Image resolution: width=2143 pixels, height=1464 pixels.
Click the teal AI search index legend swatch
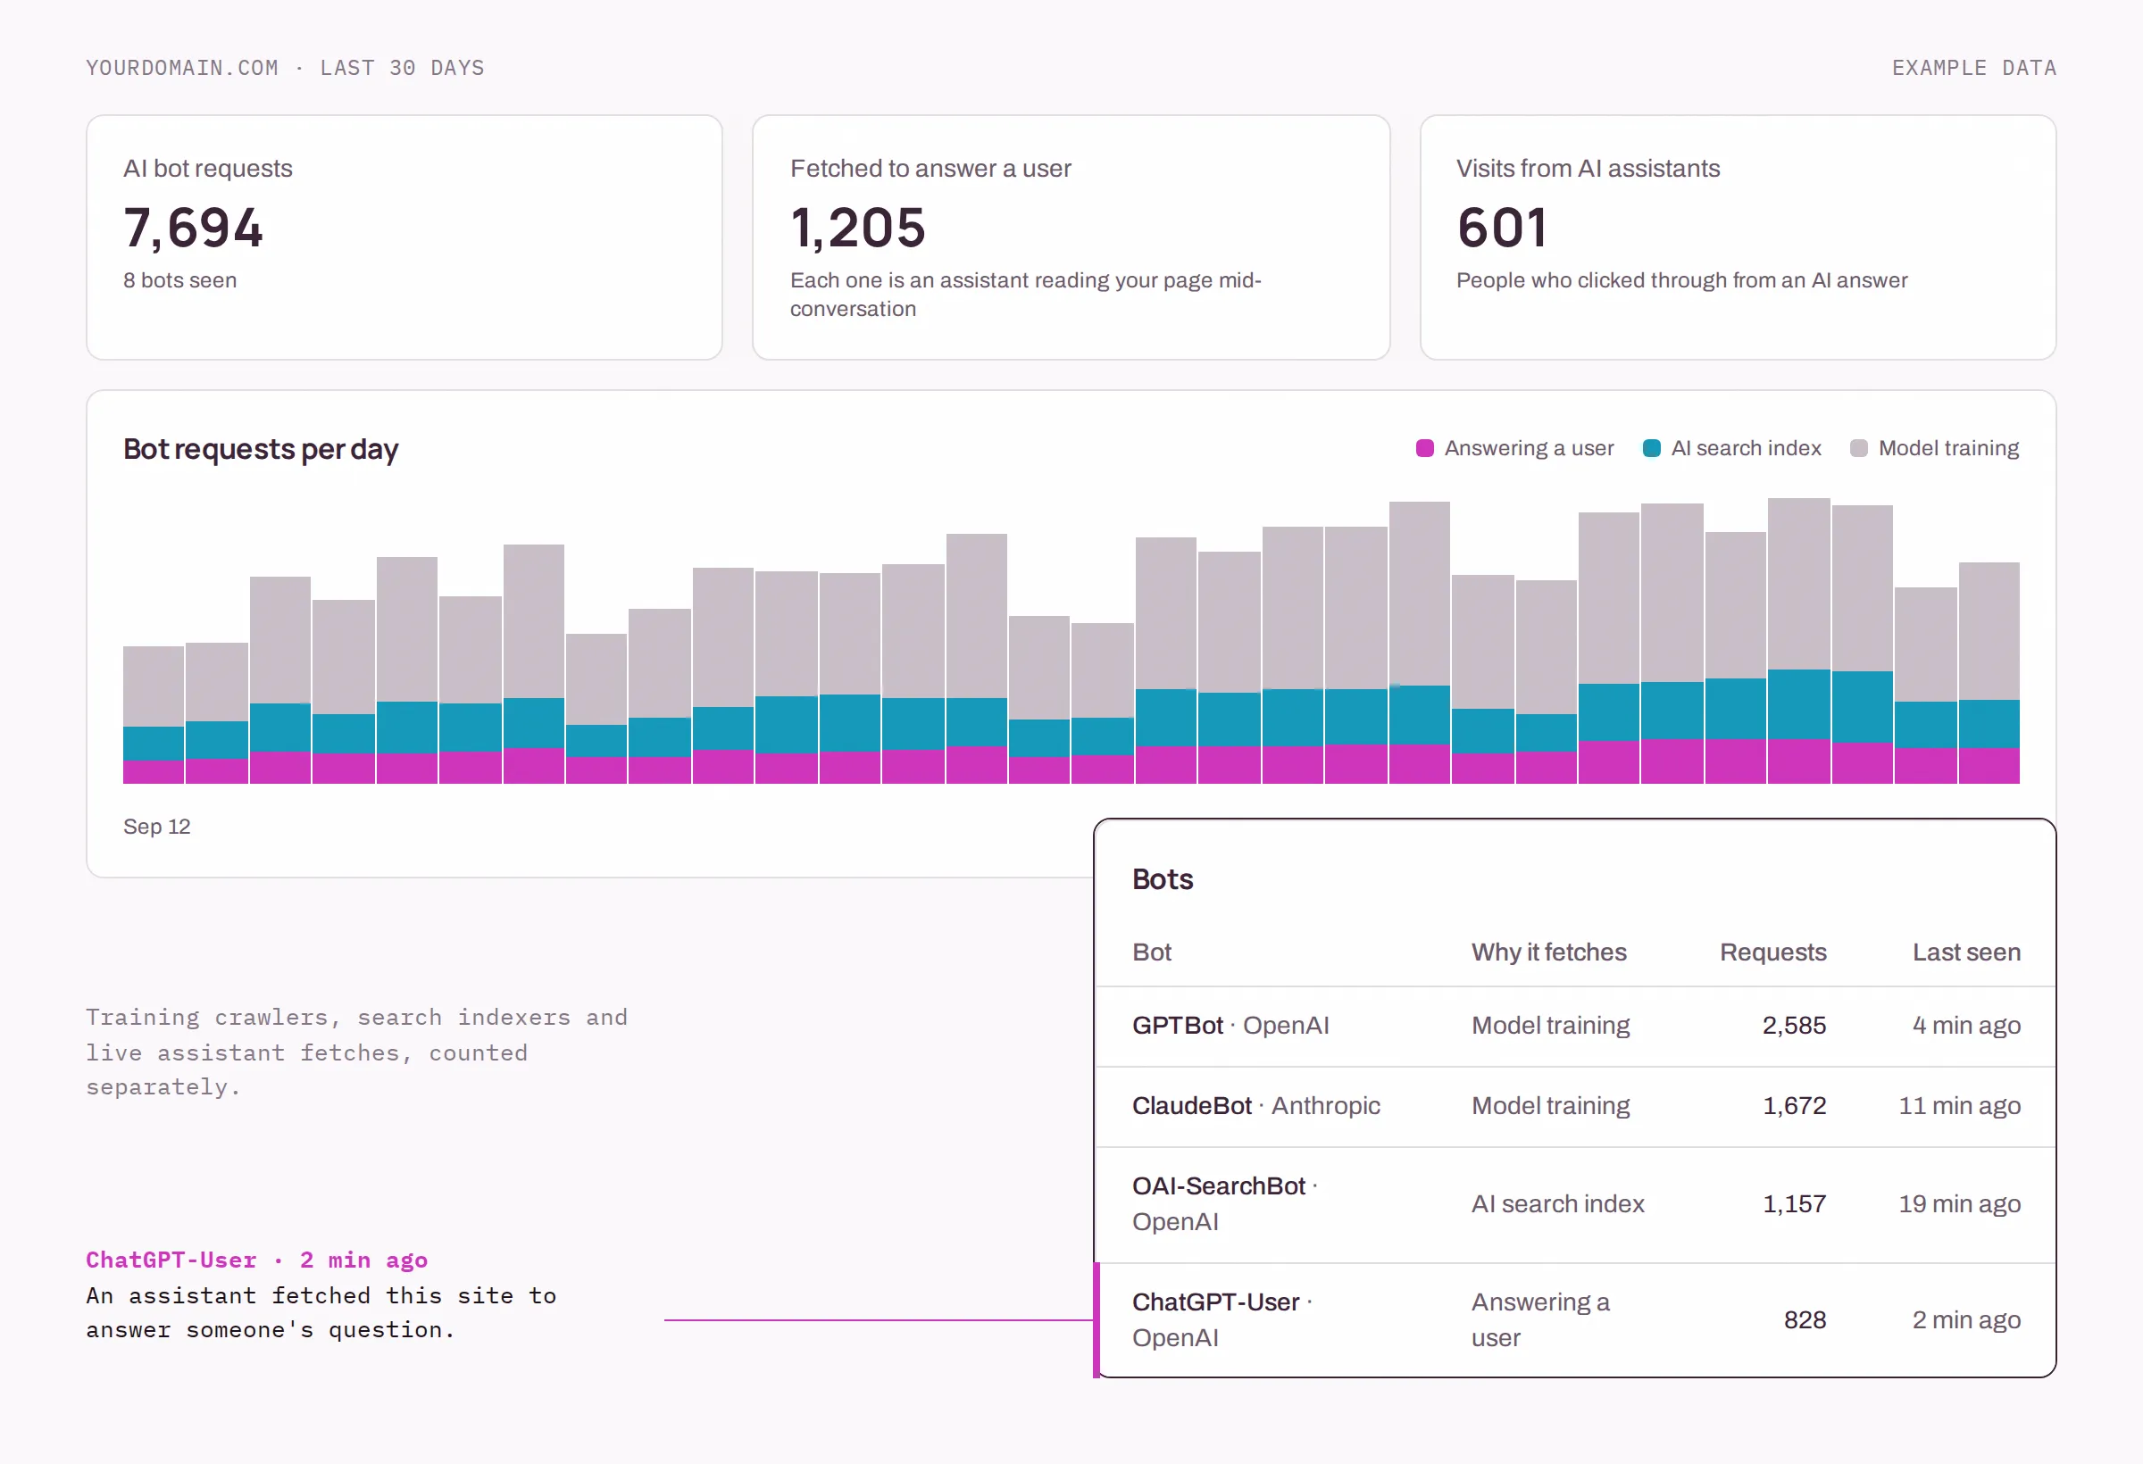pos(1652,448)
